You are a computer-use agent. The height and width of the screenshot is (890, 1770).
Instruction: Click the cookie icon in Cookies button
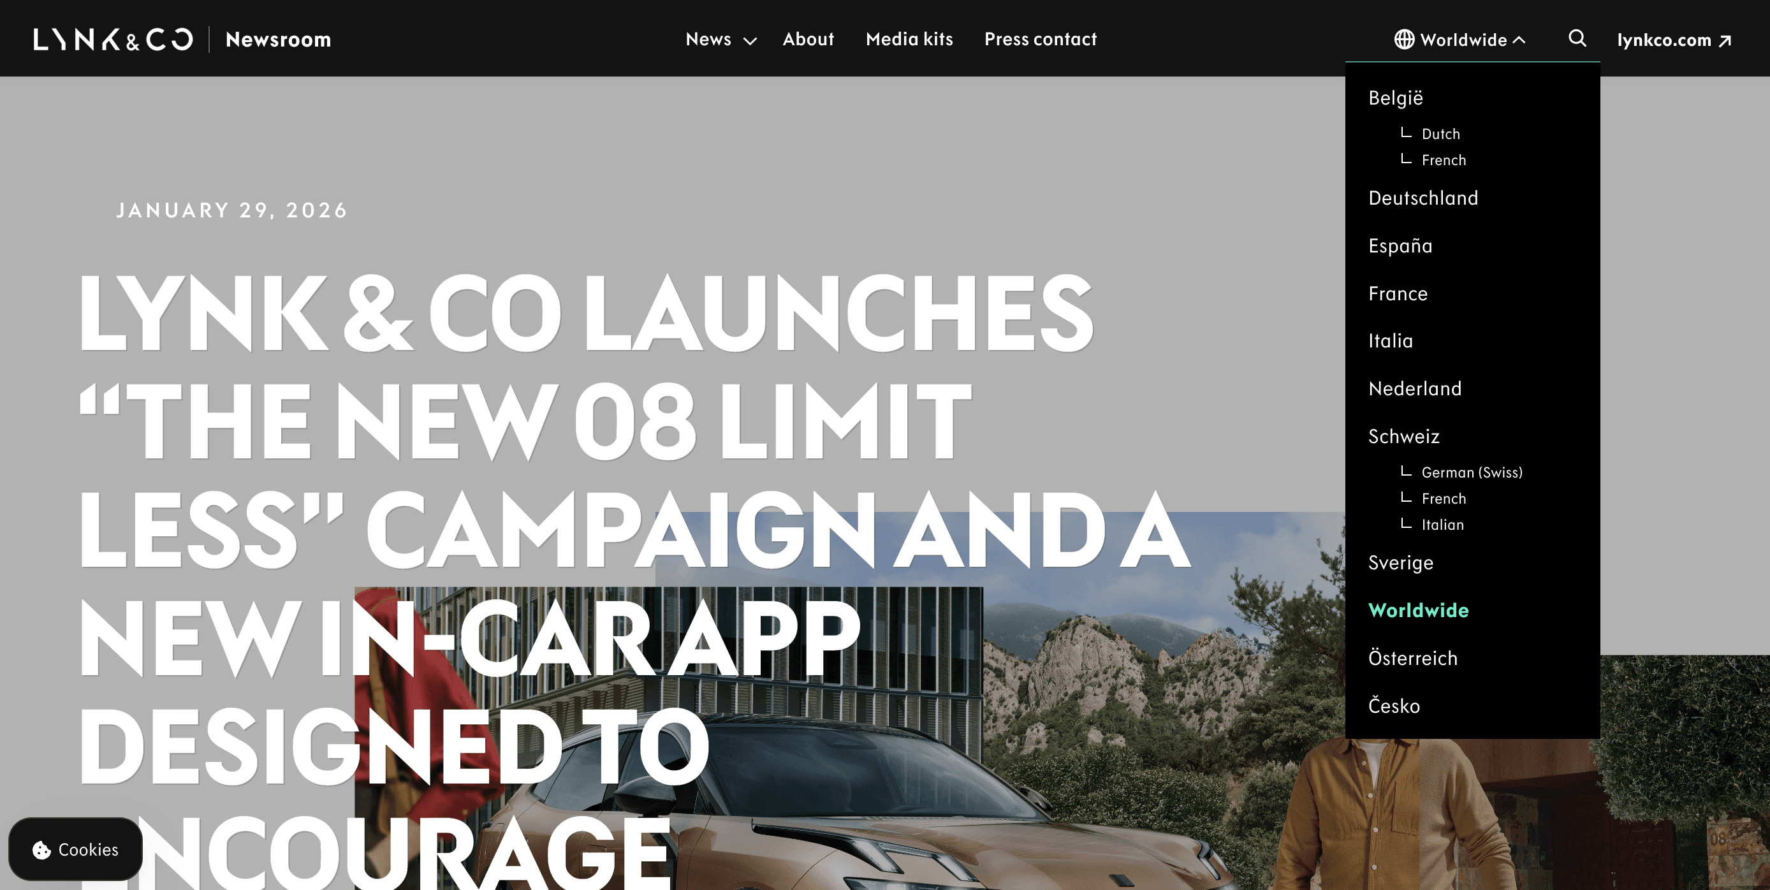click(x=42, y=849)
